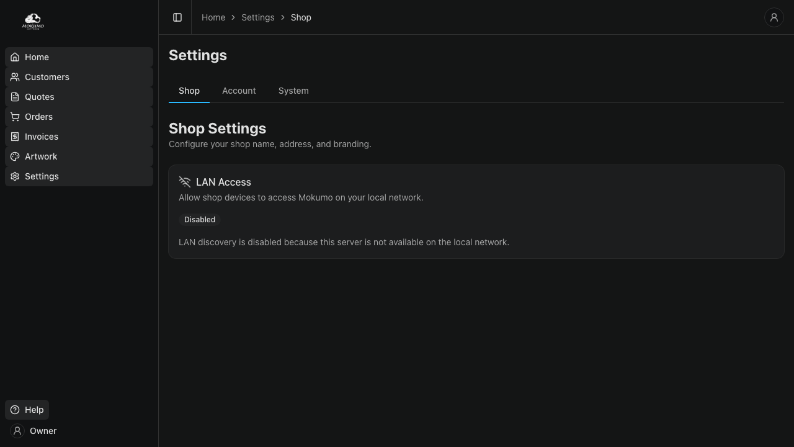This screenshot has width=794, height=447.
Task: Open Invoices via the receipt icon
Action: [x=15, y=137]
